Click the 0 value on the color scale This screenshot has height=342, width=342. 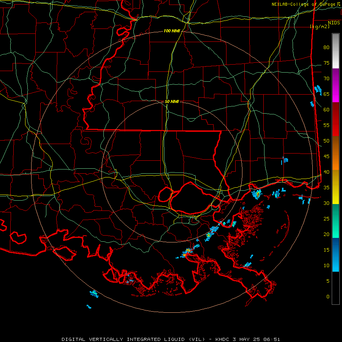[x=328, y=297]
